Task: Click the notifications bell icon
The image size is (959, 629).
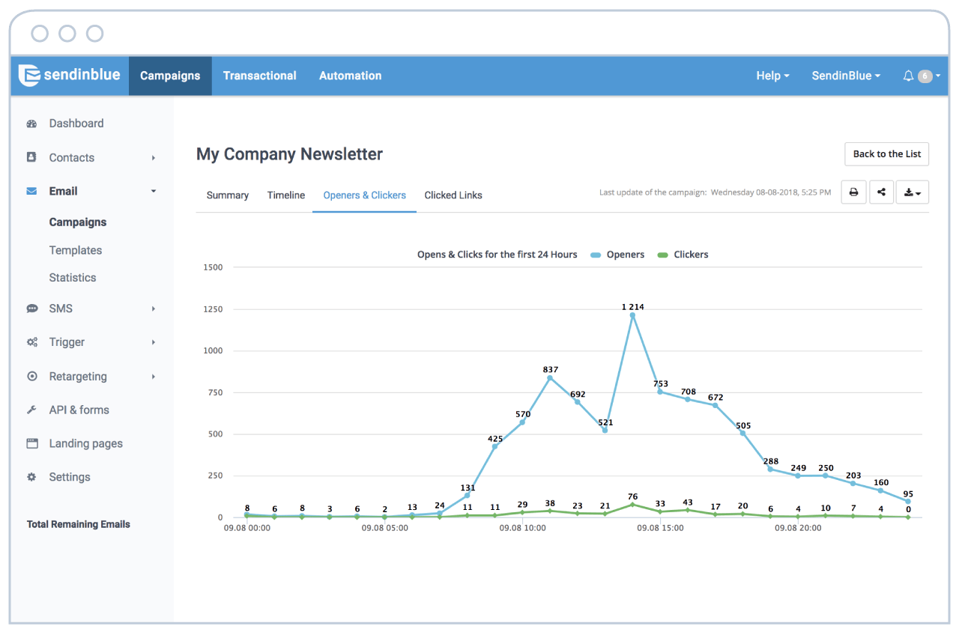Action: click(908, 76)
